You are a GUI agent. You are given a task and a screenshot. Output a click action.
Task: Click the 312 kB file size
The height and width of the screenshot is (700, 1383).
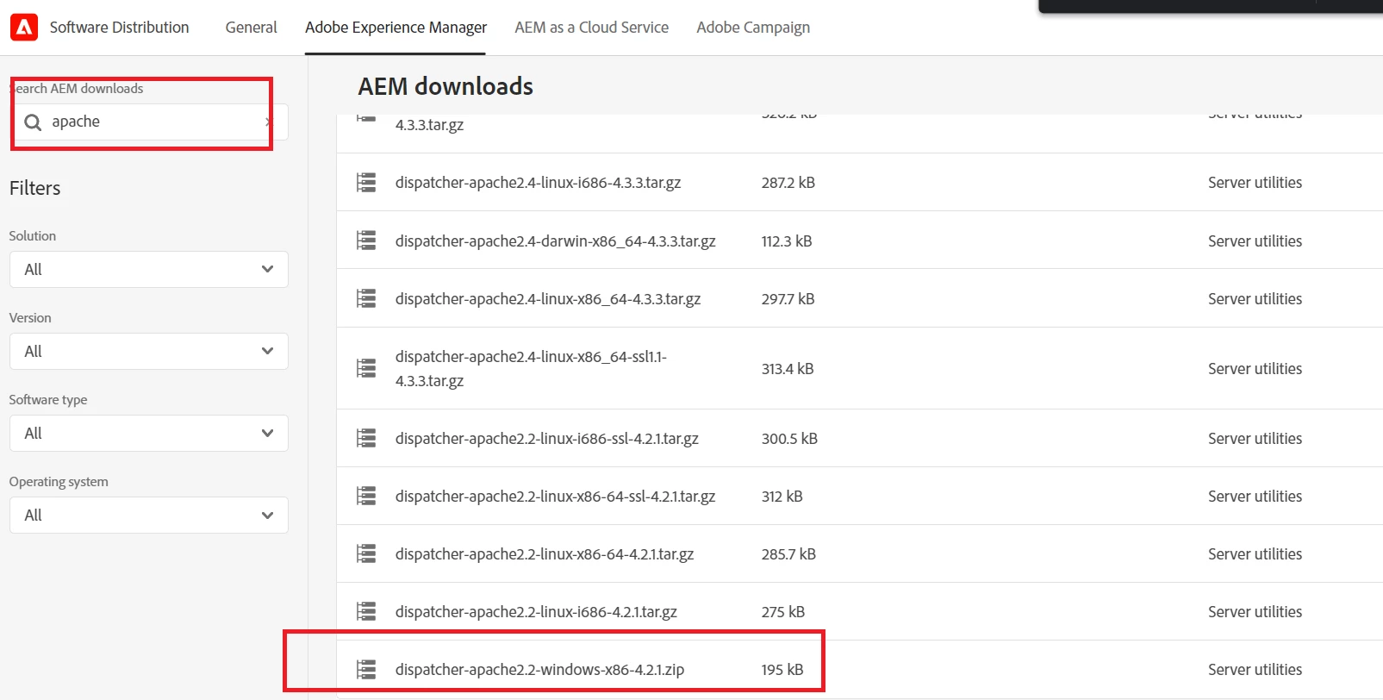tap(782, 496)
